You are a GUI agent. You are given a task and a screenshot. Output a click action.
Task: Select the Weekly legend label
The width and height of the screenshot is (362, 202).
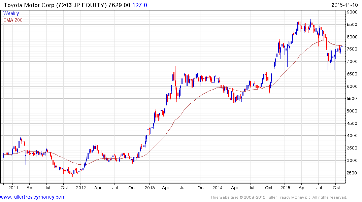coord(11,13)
